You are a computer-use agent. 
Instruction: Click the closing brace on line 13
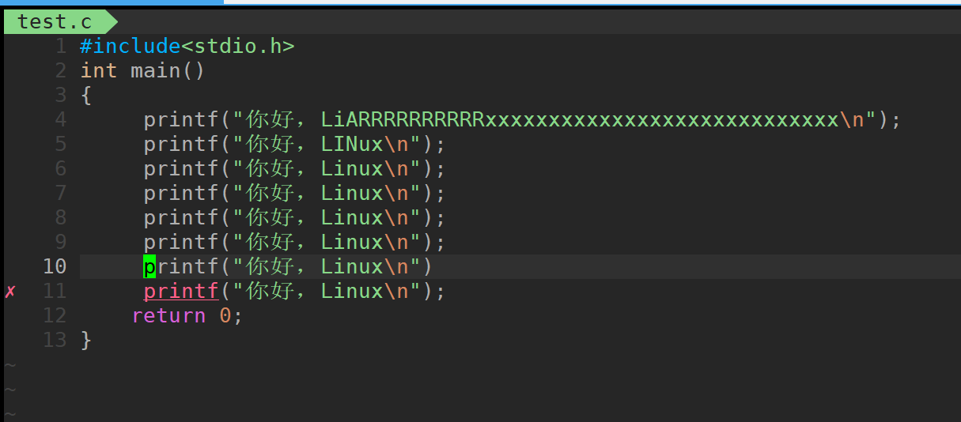click(x=86, y=341)
